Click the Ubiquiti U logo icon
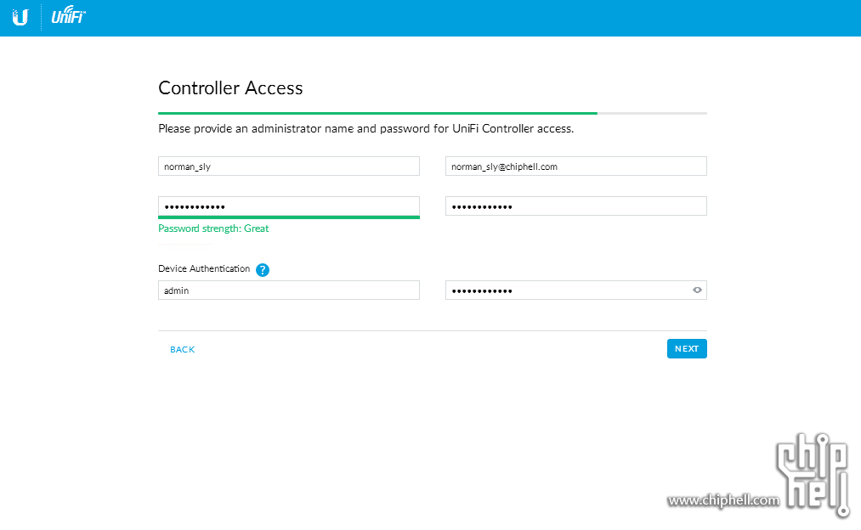The image size is (861, 530). (x=20, y=18)
